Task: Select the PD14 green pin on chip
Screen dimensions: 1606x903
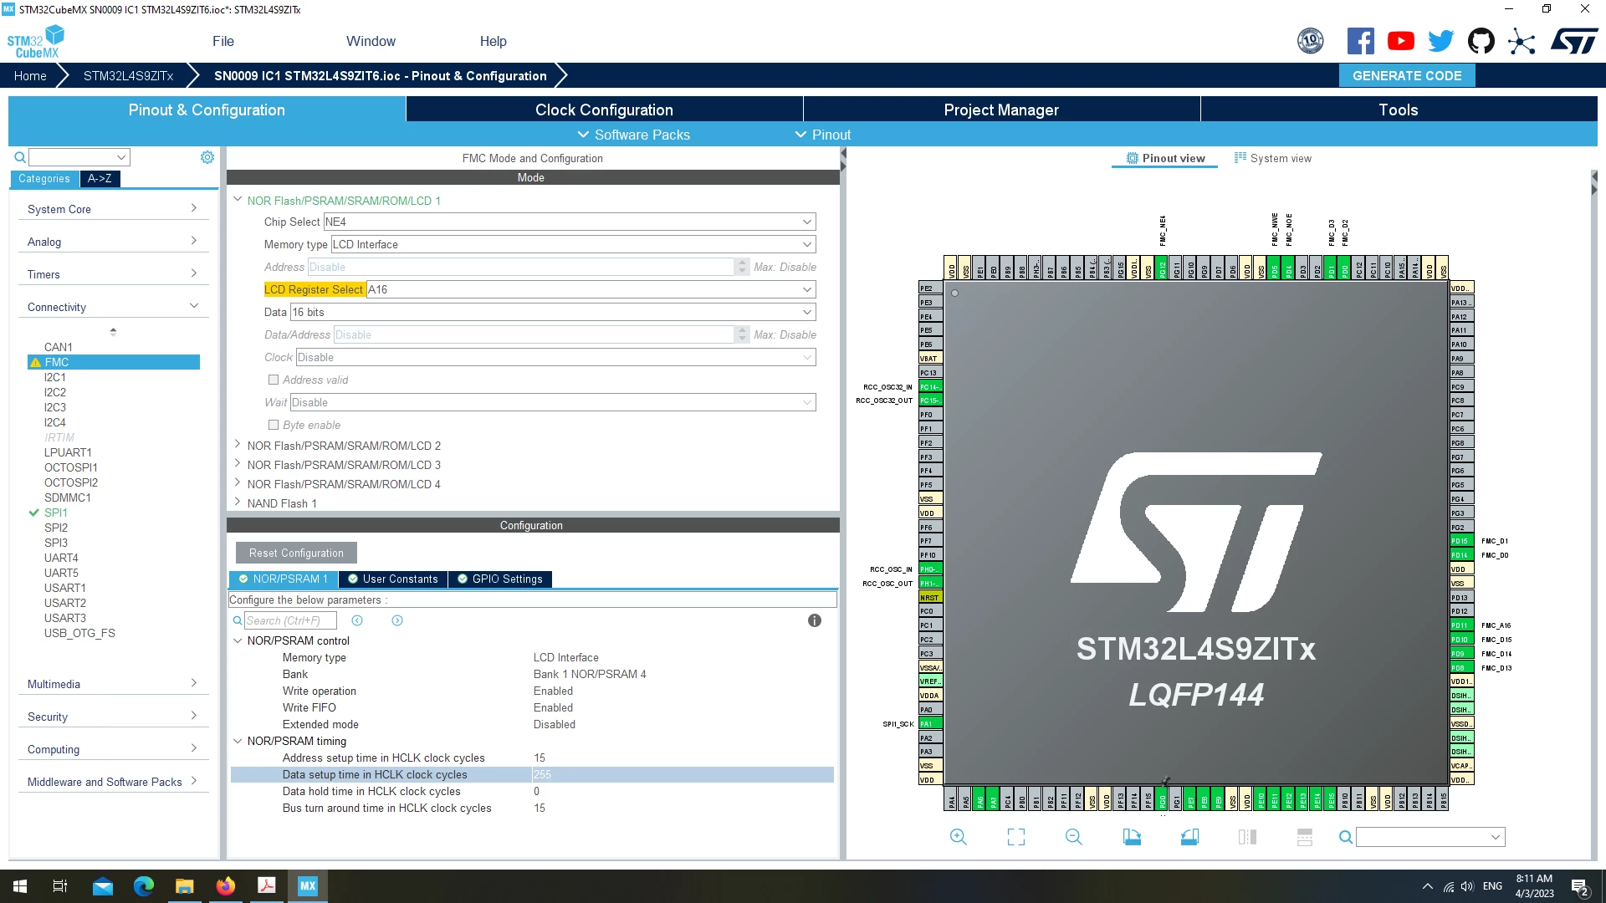Action: tap(1460, 555)
